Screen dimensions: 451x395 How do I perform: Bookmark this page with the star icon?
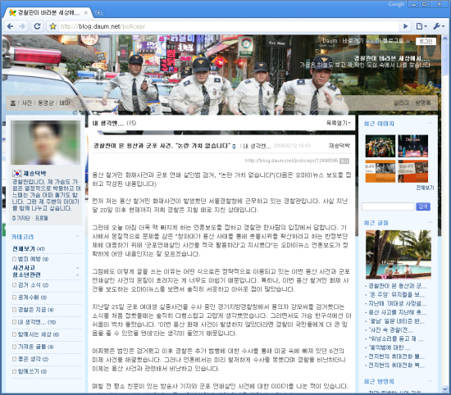[x=53, y=26]
